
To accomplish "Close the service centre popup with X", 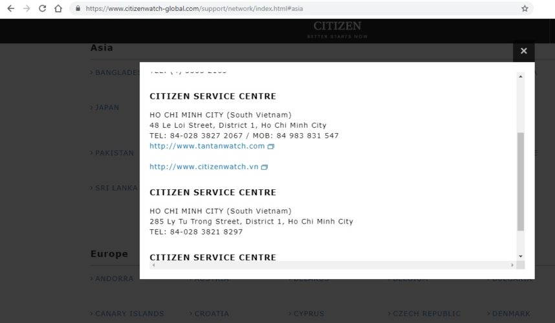I will (523, 51).
